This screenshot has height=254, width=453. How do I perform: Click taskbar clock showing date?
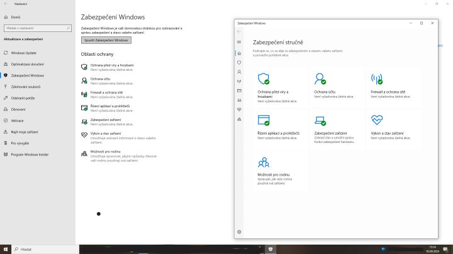click(x=432, y=250)
